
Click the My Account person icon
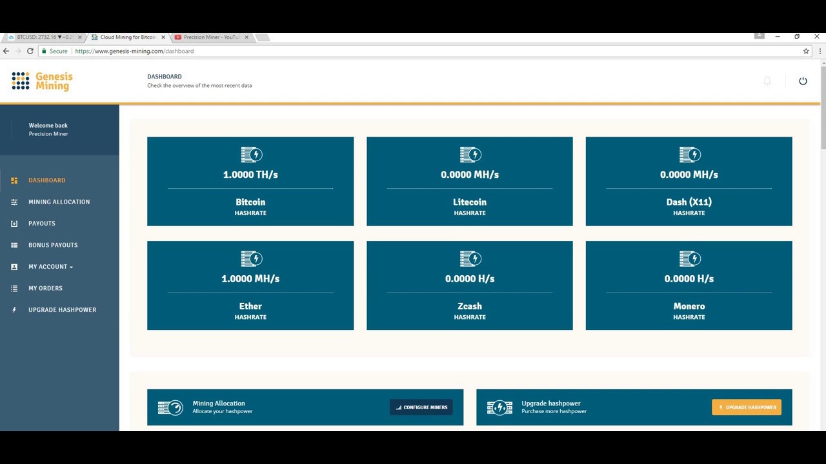click(14, 267)
